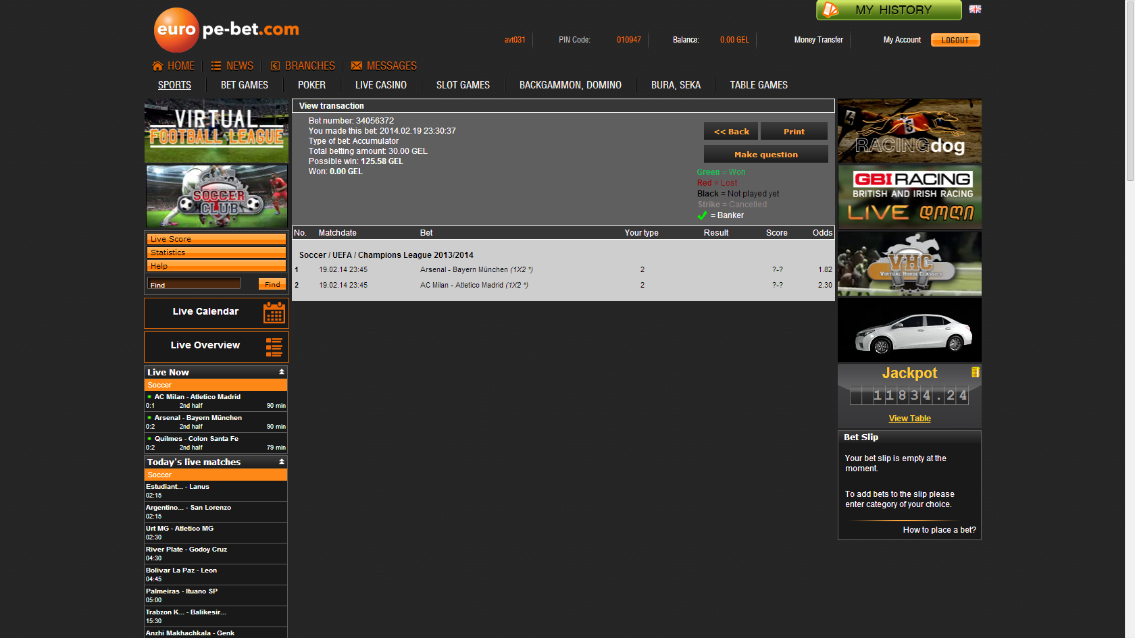Click the Home house icon
1135x638 pixels.
pyautogui.click(x=157, y=65)
